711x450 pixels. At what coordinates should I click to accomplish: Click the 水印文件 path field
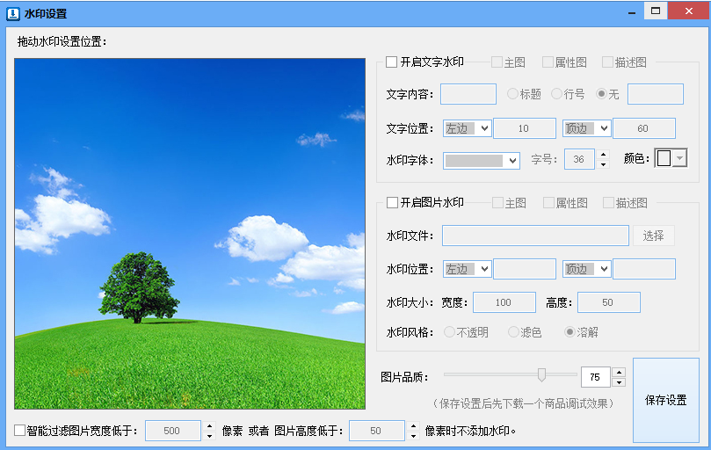535,236
